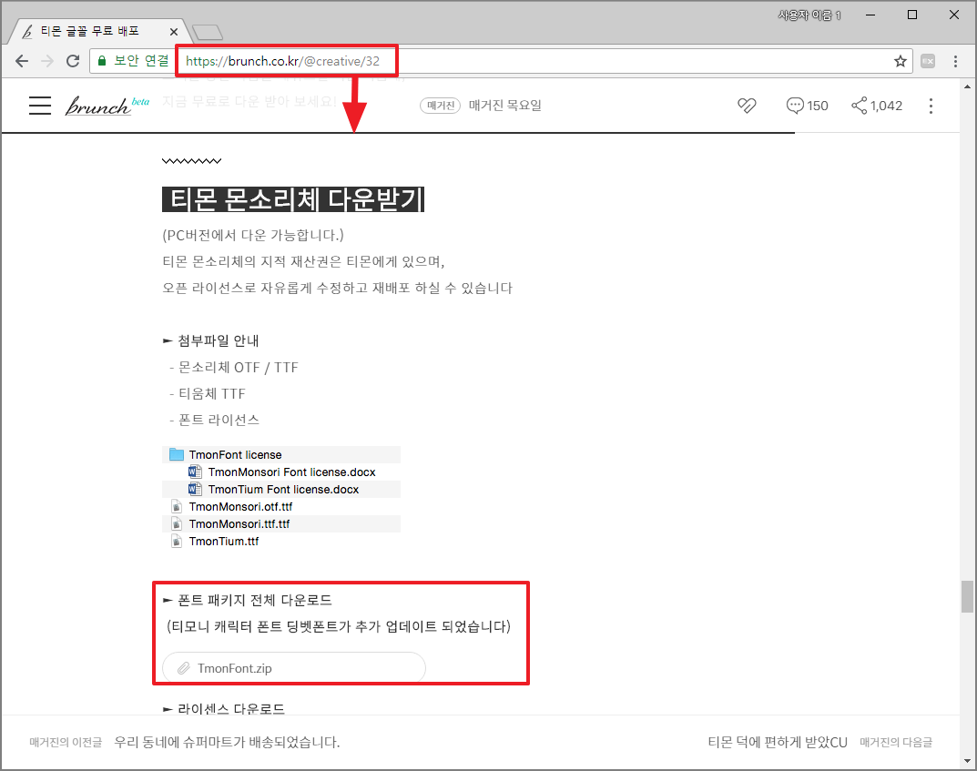The image size is (977, 771).
Task: Click the address bar URL field
Action: coord(502,61)
